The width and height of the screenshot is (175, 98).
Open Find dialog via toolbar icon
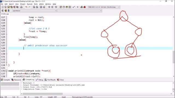34,7
